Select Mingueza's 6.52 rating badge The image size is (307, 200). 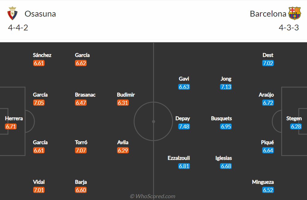point(268,190)
